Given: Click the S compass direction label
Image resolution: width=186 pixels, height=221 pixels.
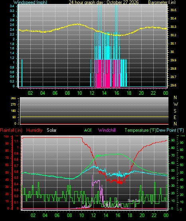Looking at the screenshot, I should (x=175, y=111).
